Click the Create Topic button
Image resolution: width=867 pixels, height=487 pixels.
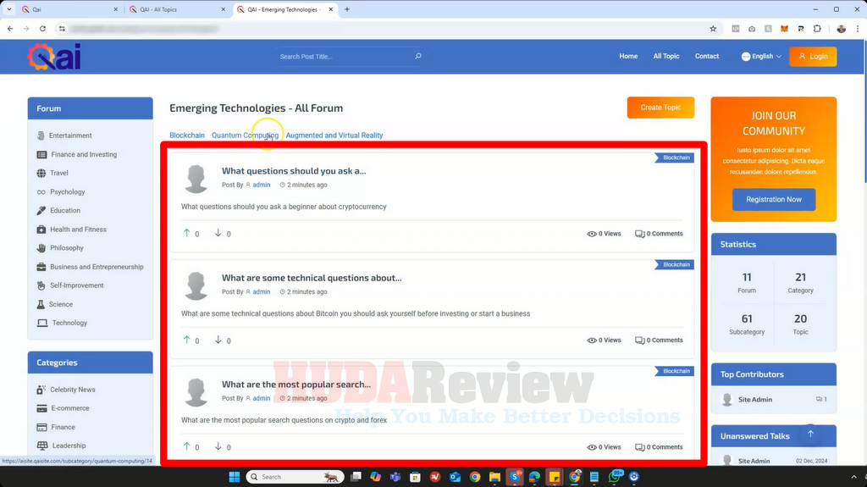(x=660, y=108)
